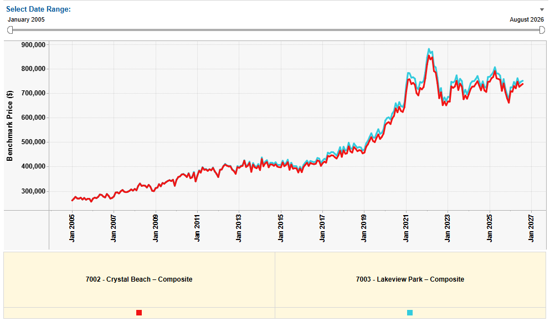
Task: Click the Benchmark Price ($) axis title
Action: (x=9, y=126)
